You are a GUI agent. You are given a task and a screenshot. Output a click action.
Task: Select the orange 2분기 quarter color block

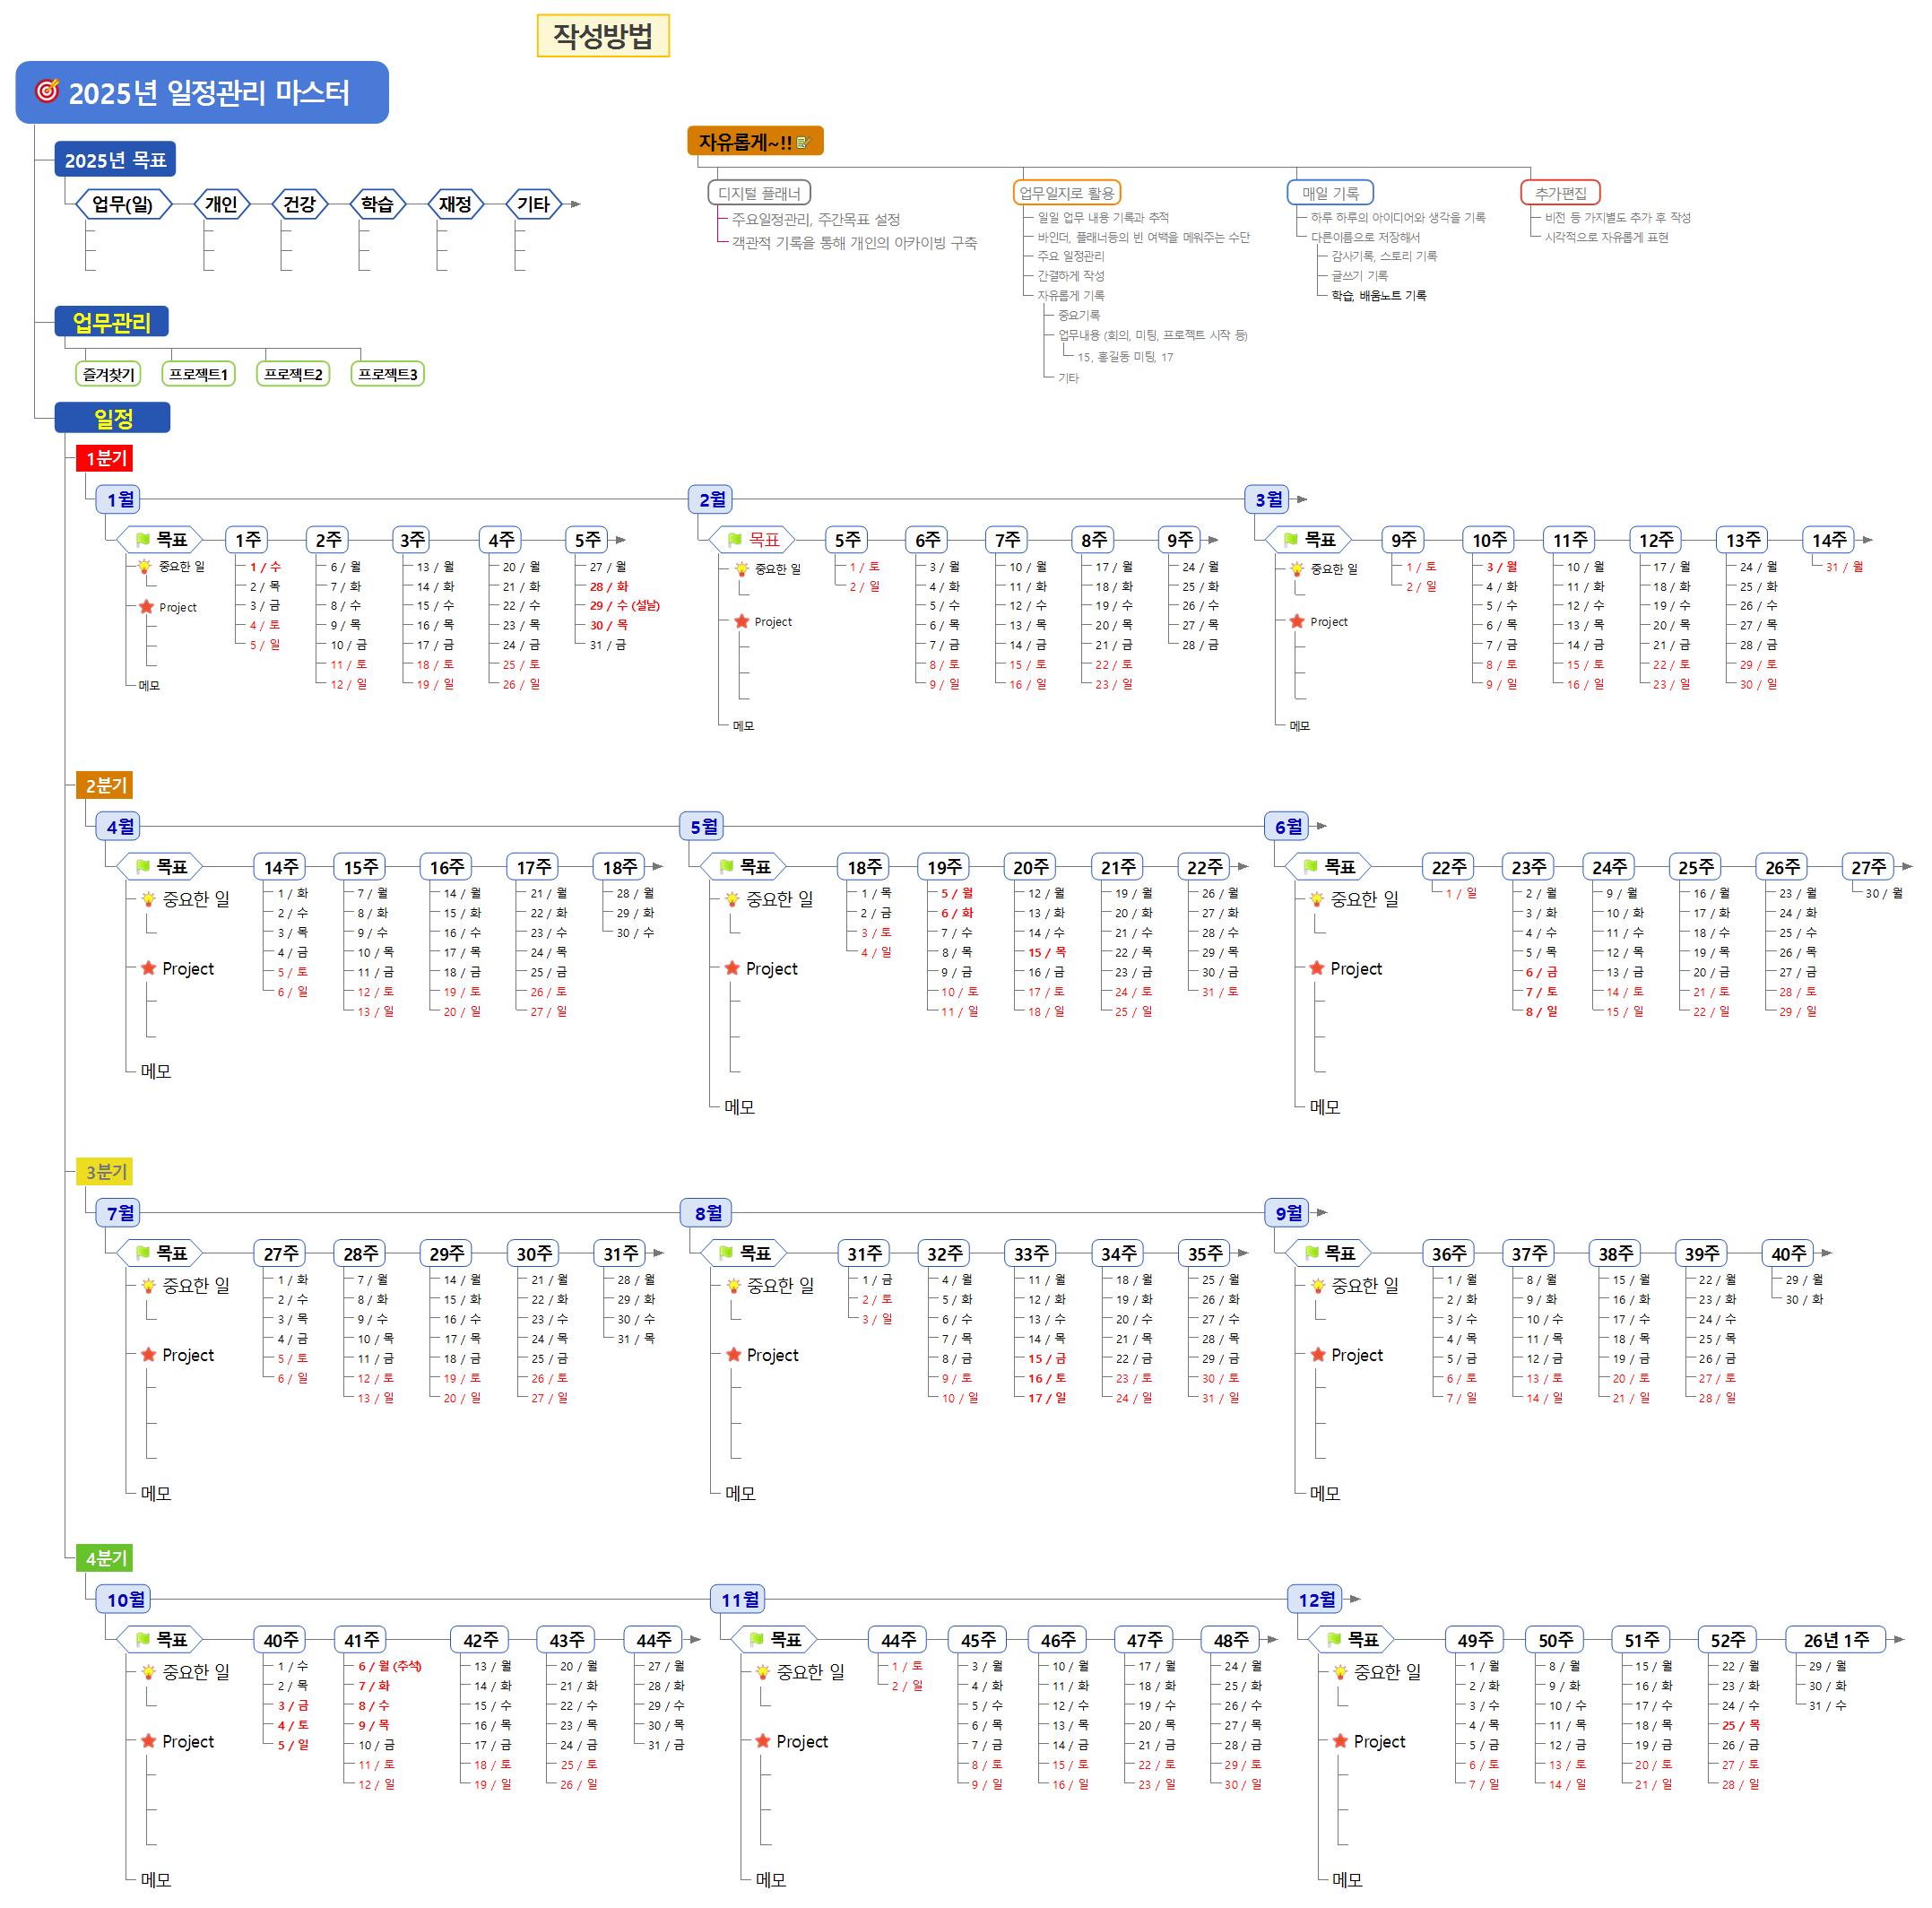tap(105, 785)
